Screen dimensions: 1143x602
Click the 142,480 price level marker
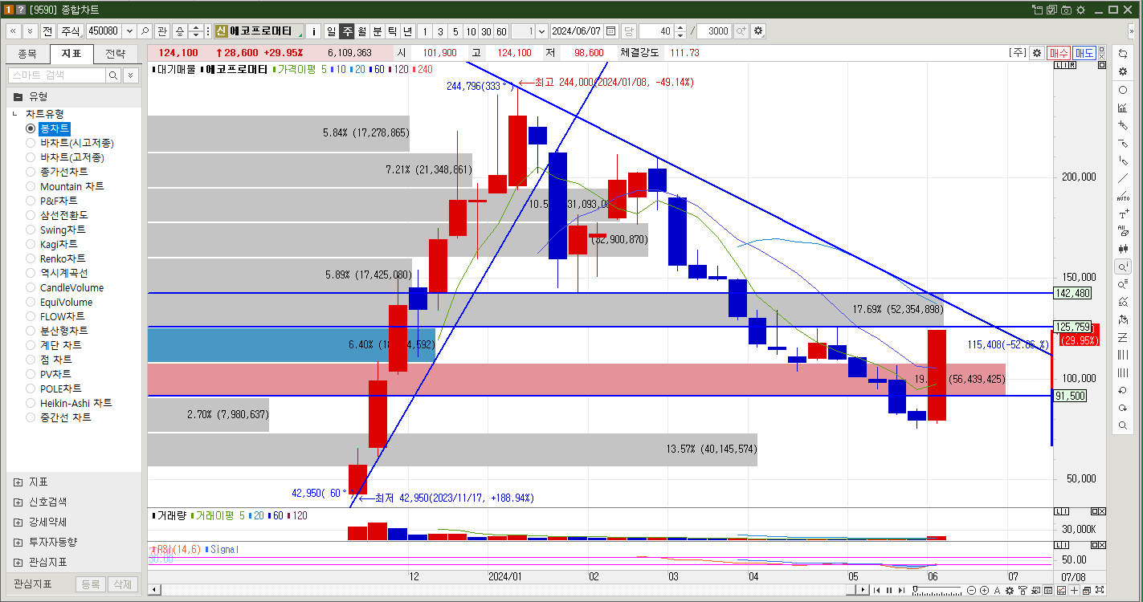1072,293
